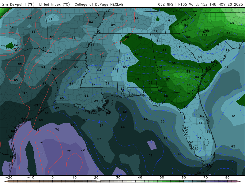Click the 48 dewpoint value on the map
245x183 pixels.
(x=232, y=23)
